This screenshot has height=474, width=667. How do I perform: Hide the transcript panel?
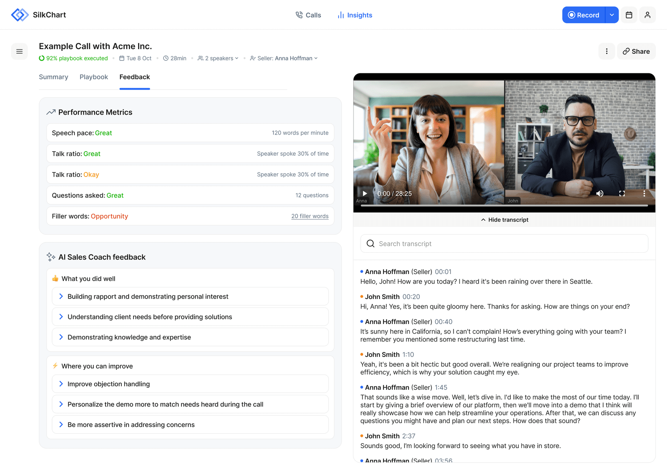[504, 220]
